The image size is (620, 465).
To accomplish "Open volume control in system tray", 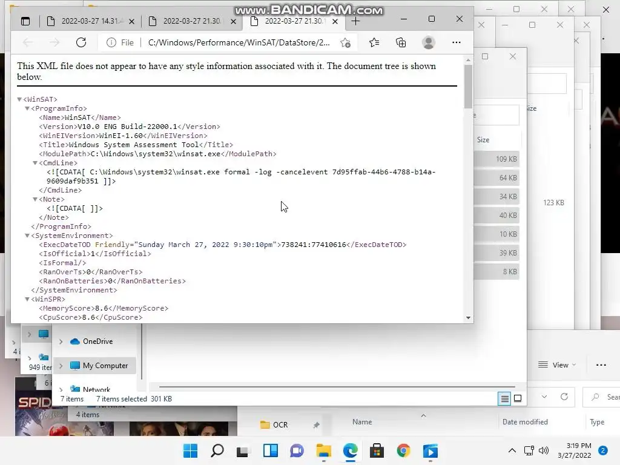I will (544, 450).
